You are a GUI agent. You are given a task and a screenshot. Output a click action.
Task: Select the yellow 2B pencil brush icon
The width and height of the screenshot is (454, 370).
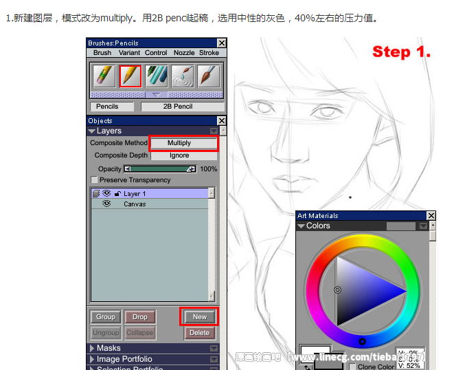pos(130,76)
